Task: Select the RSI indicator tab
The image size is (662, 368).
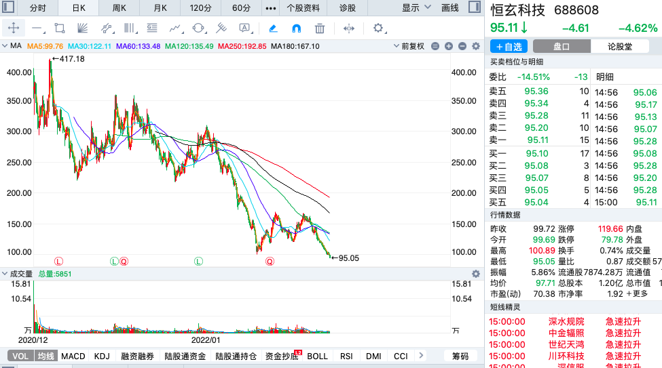Action: click(346, 356)
